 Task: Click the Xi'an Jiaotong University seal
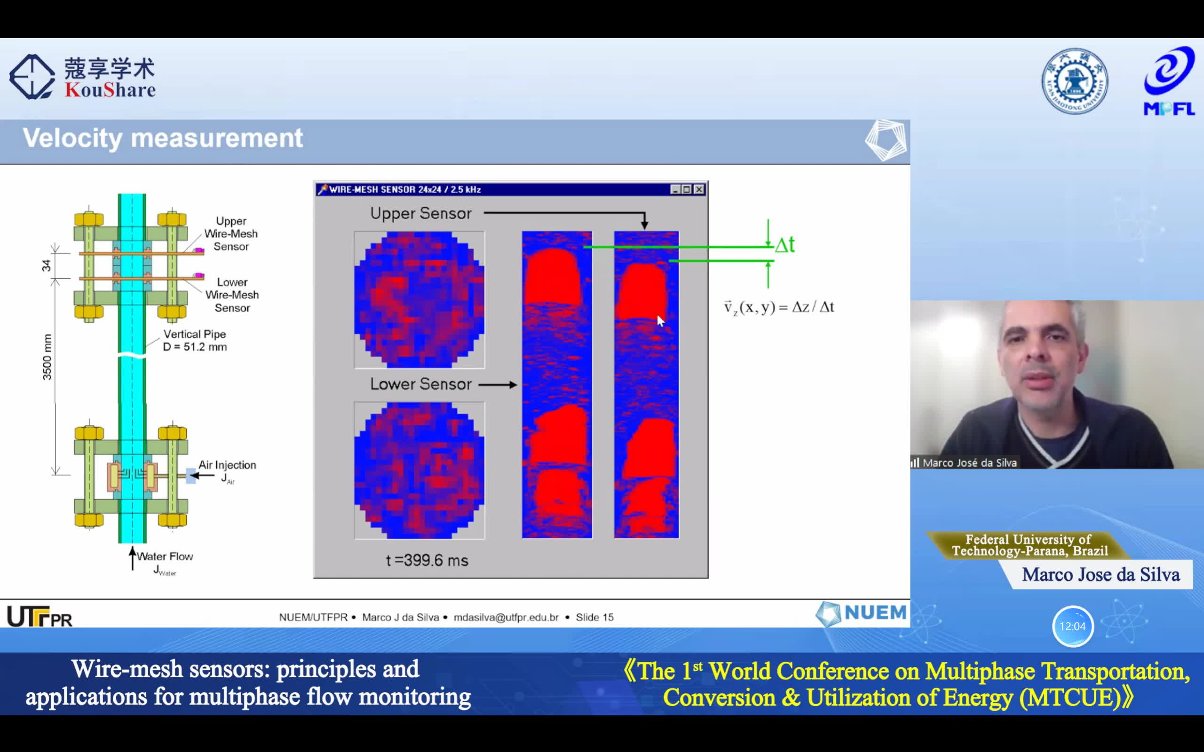point(1074,81)
